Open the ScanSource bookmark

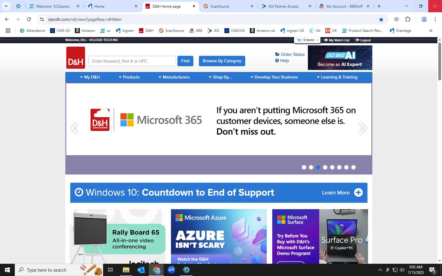[x=172, y=31]
